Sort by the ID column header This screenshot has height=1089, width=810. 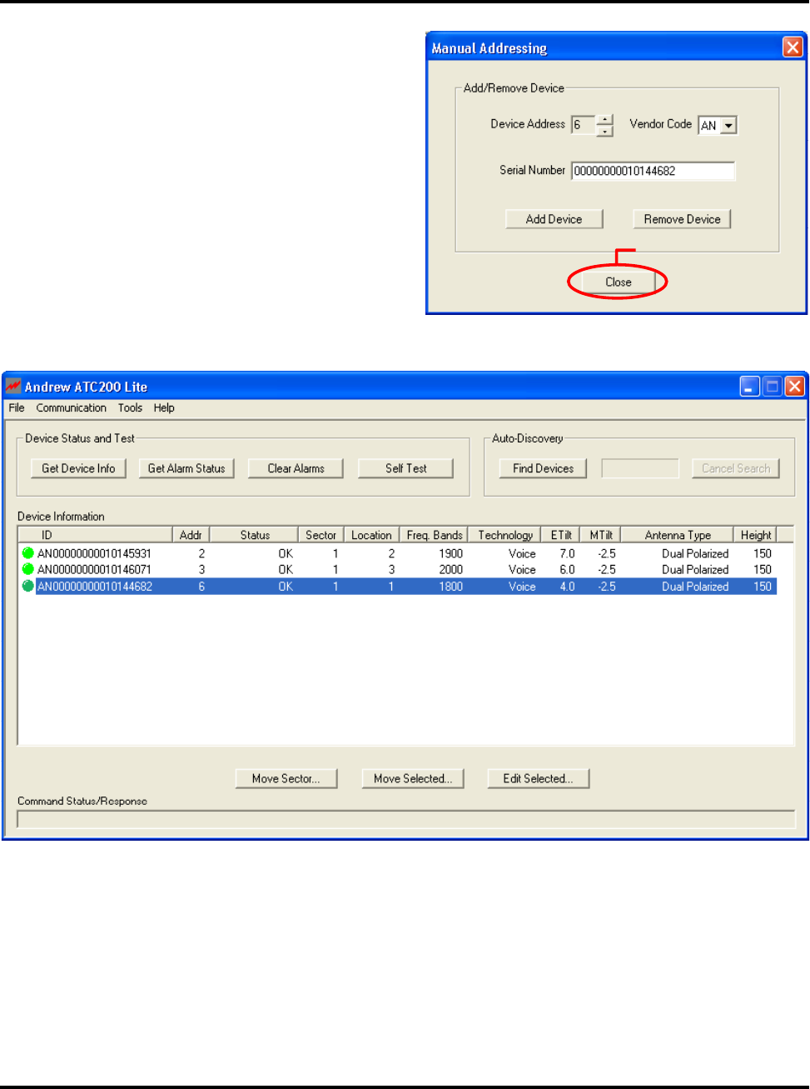click(95, 535)
